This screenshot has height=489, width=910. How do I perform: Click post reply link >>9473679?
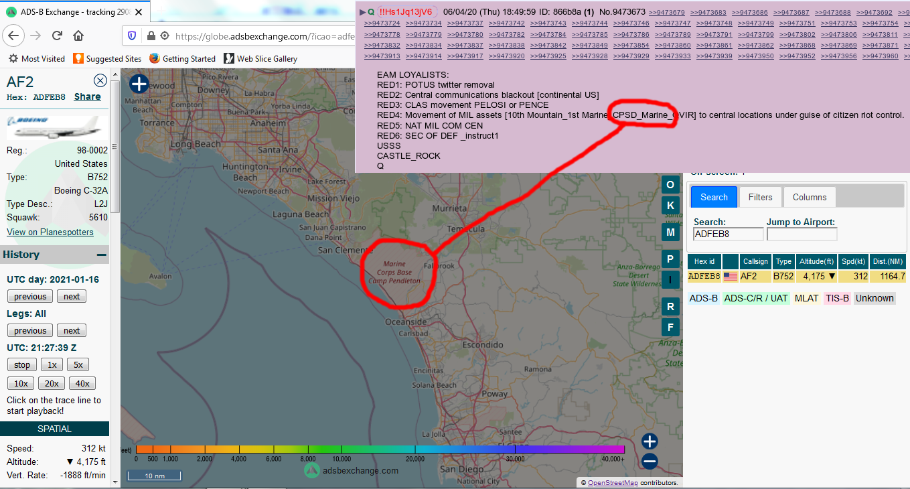[666, 12]
